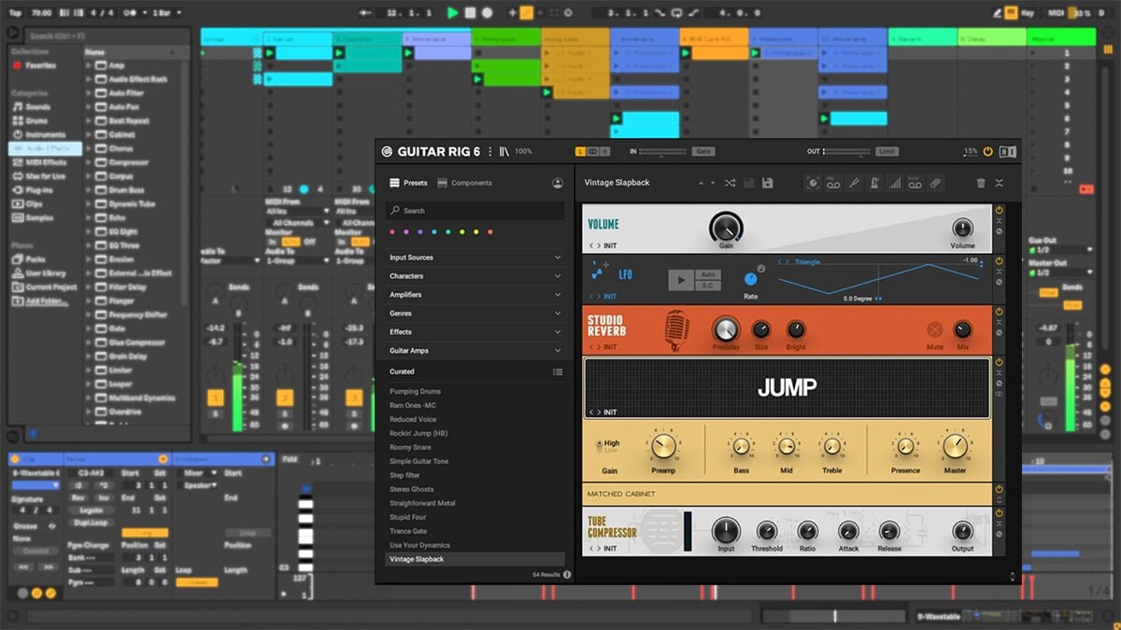Select the Stereo Ghosts preset
The image size is (1121, 630).
412,489
